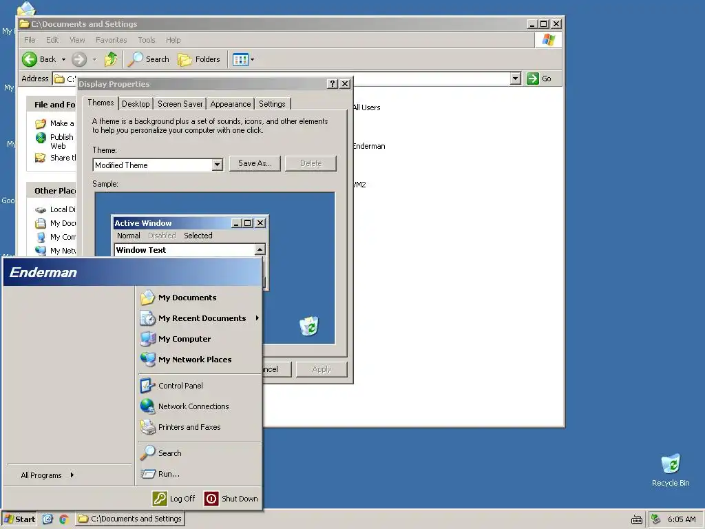Switch to the Appearance tab
The width and height of the screenshot is (705, 529).
[230, 104]
